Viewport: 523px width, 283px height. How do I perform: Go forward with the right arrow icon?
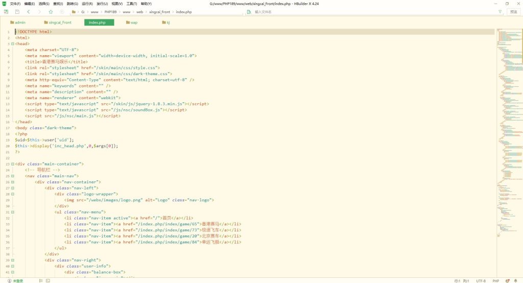tap(39, 12)
